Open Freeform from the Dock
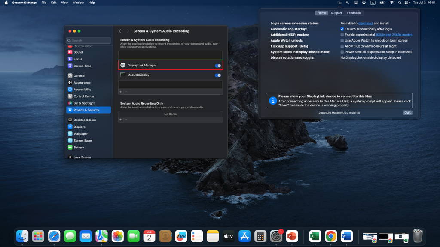This screenshot has width=440, height=247. point(181,236)
